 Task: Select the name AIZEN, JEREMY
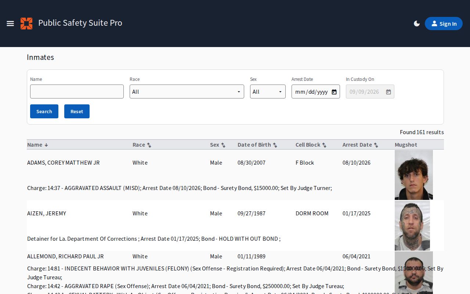click(x=47, y=214)
